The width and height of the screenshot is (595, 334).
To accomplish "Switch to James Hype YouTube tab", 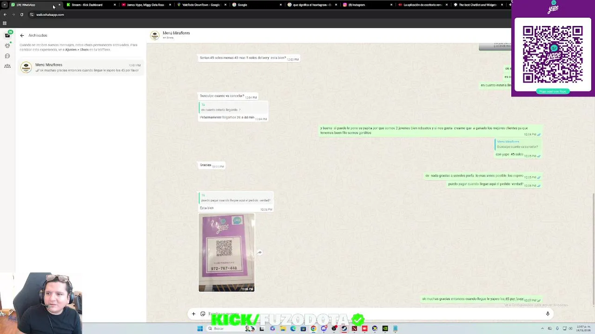I will coord(145,5).
